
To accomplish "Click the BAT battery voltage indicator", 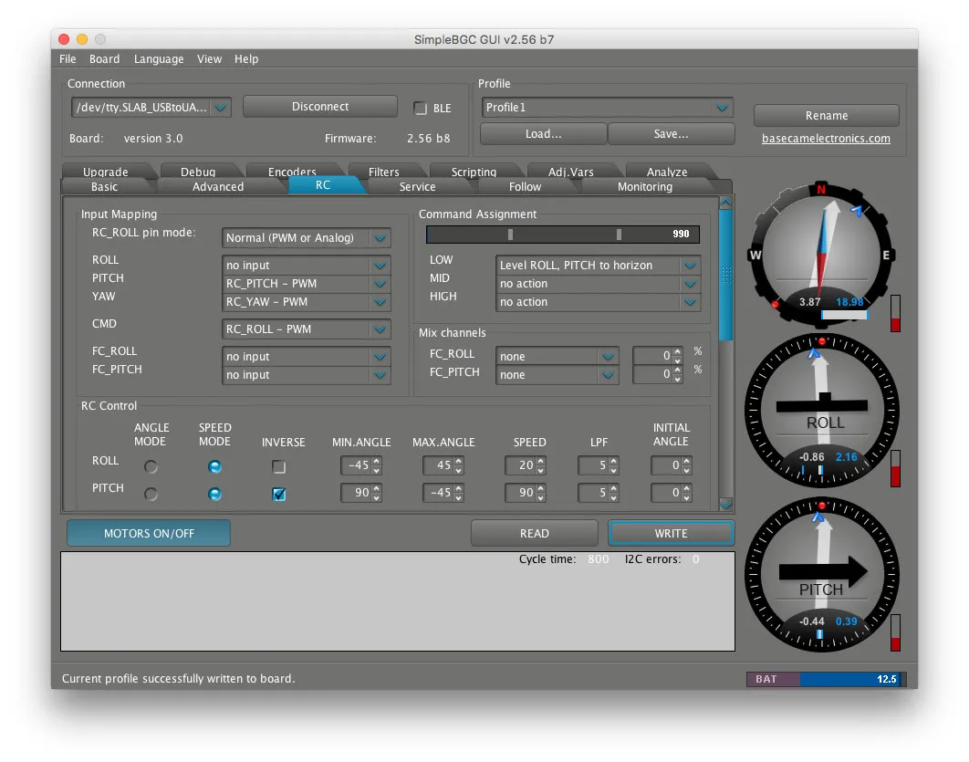I will [x=824, y=679].
